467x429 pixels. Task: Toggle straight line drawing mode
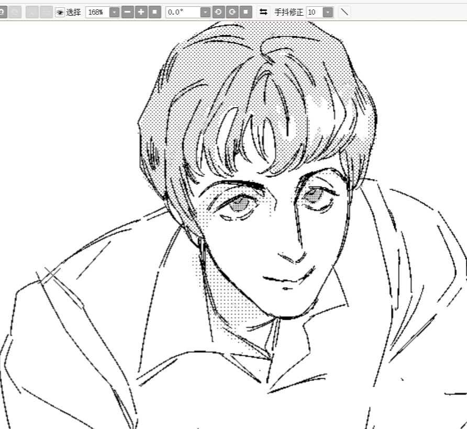click(x=344, y=12)
